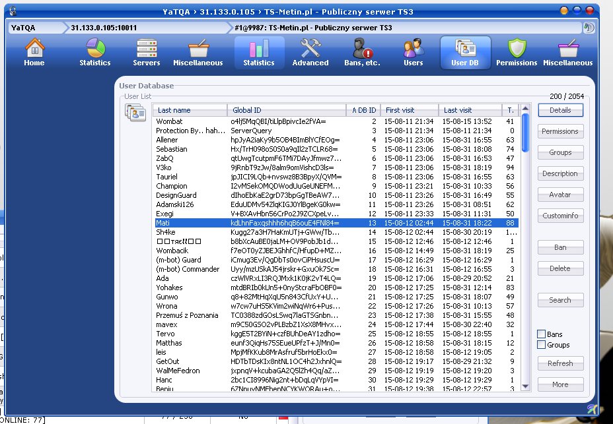Image resolution: width=613 pixels, height=424 pixels.
Task: Click the user list scrollbar thumb
Action: click(525, 133)
